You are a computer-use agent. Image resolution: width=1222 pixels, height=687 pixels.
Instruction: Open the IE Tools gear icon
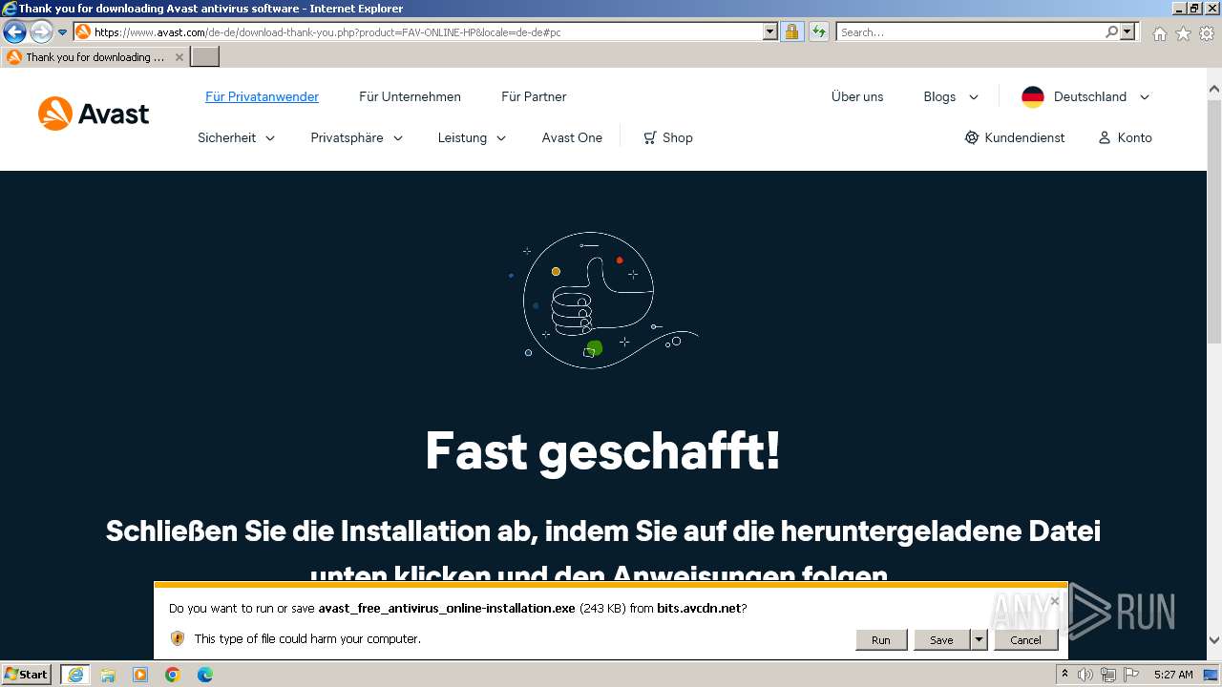click(1207, 33)
